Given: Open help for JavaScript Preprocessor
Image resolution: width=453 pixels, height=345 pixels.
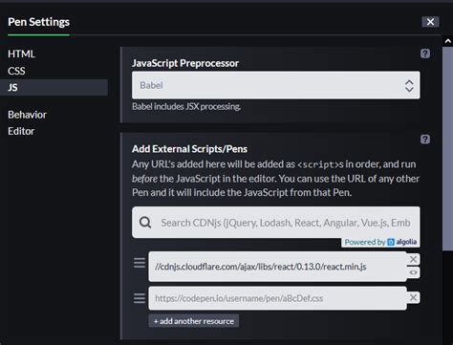Looking at the screenshot, I should pos(425,54).
